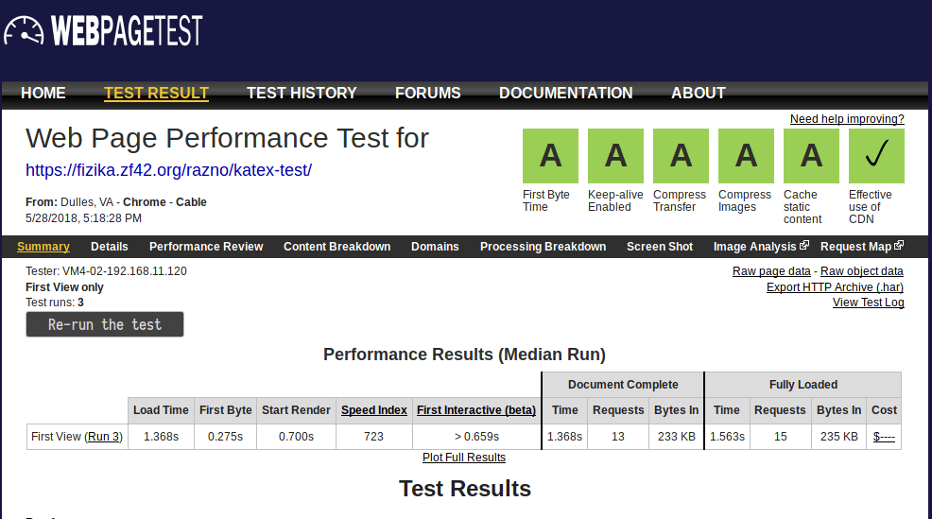Open the TEST HISTORY page
The image size is (932, 519).
[302, 94]
